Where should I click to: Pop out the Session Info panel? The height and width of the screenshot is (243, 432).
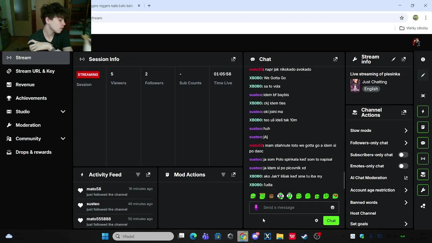pos(233,59)
